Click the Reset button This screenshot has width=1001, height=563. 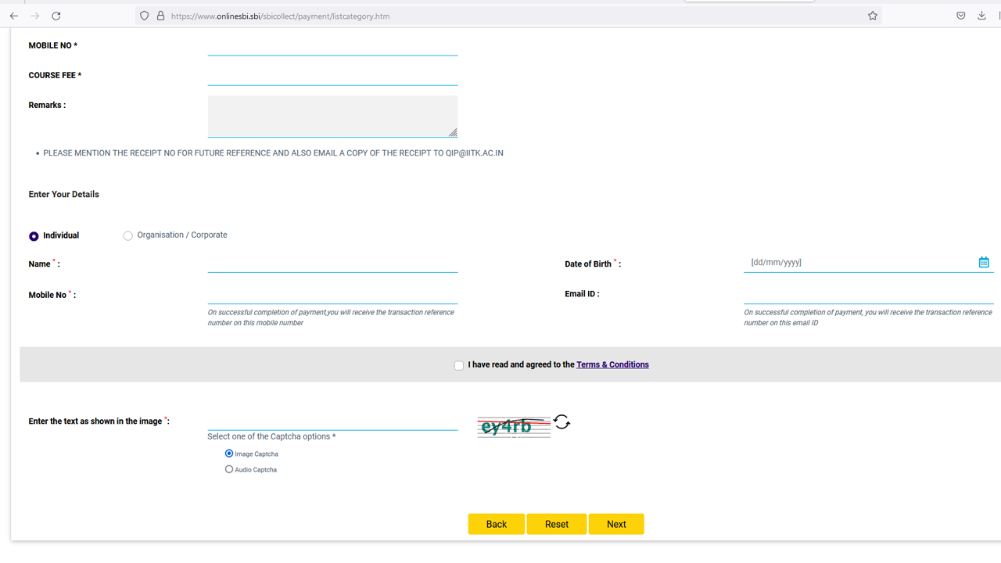click(x=556, y=524)
